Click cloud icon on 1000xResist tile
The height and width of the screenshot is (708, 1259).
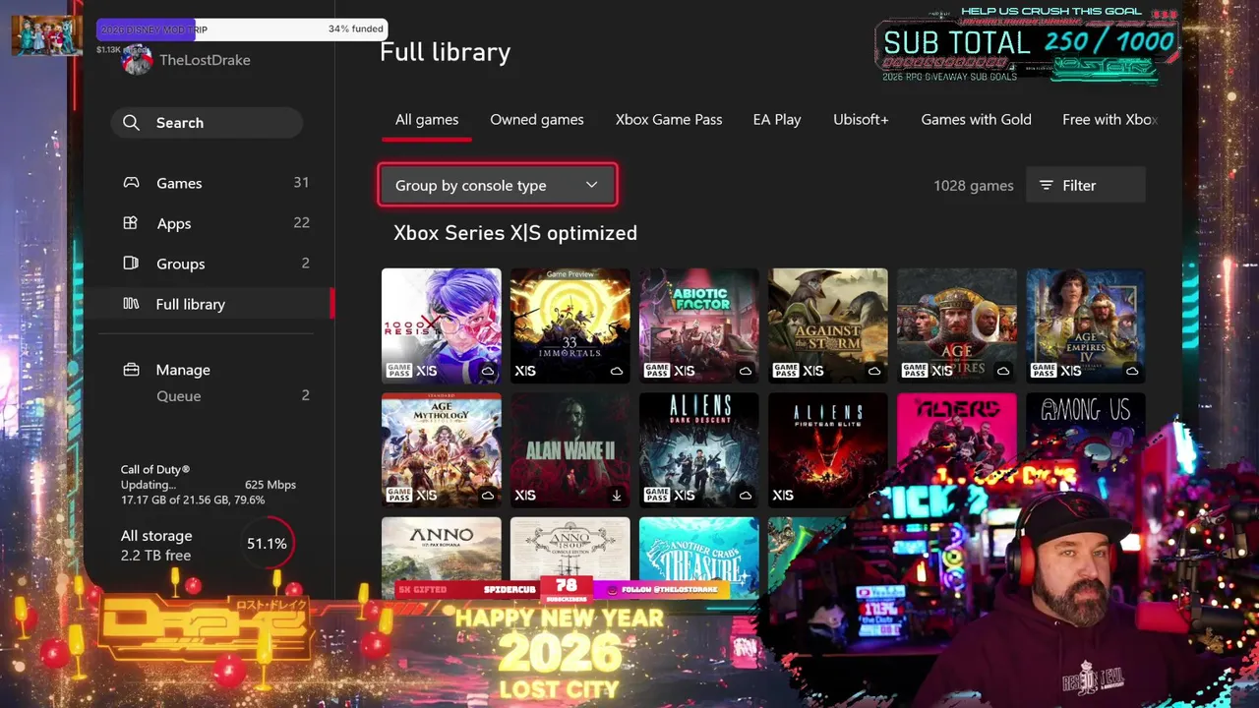[488, 371]
